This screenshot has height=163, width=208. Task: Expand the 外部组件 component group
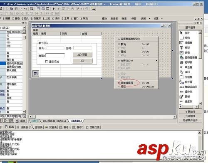tap(190, 116)
